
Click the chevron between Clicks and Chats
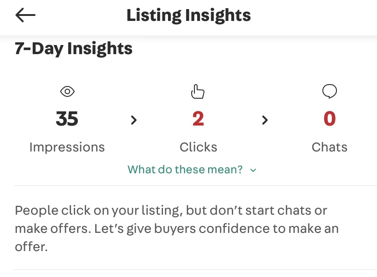[x=265, y=120]
